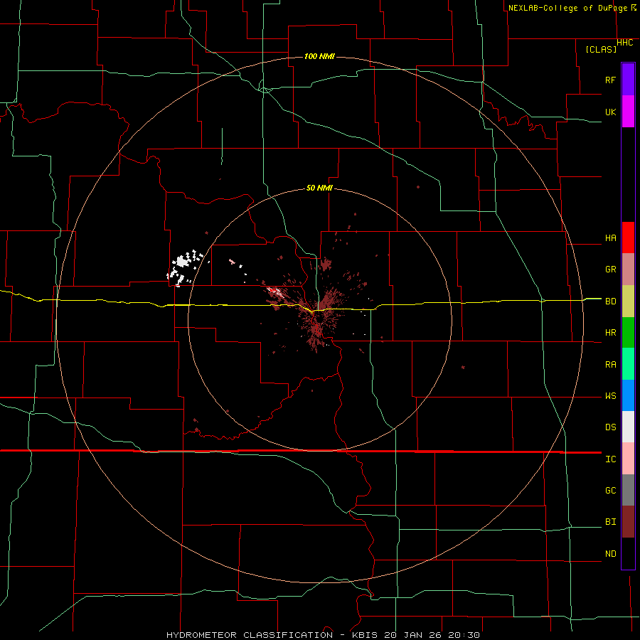This screenshot has width=640, height=640.
Task: Click the ND legend label
Action: (610, 553)
